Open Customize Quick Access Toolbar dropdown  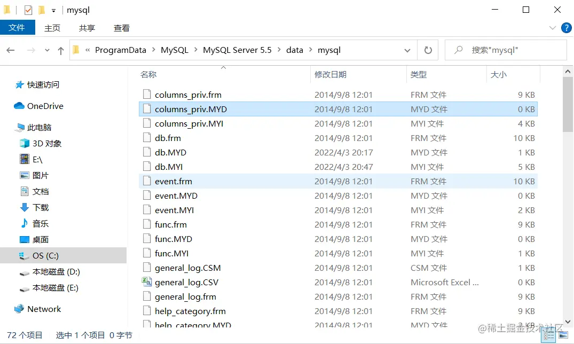pyautogui.click(x=53, y=10)
